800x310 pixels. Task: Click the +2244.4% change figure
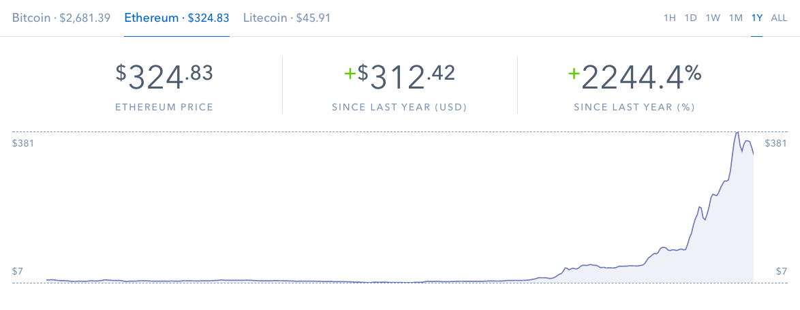click(634, 77)
